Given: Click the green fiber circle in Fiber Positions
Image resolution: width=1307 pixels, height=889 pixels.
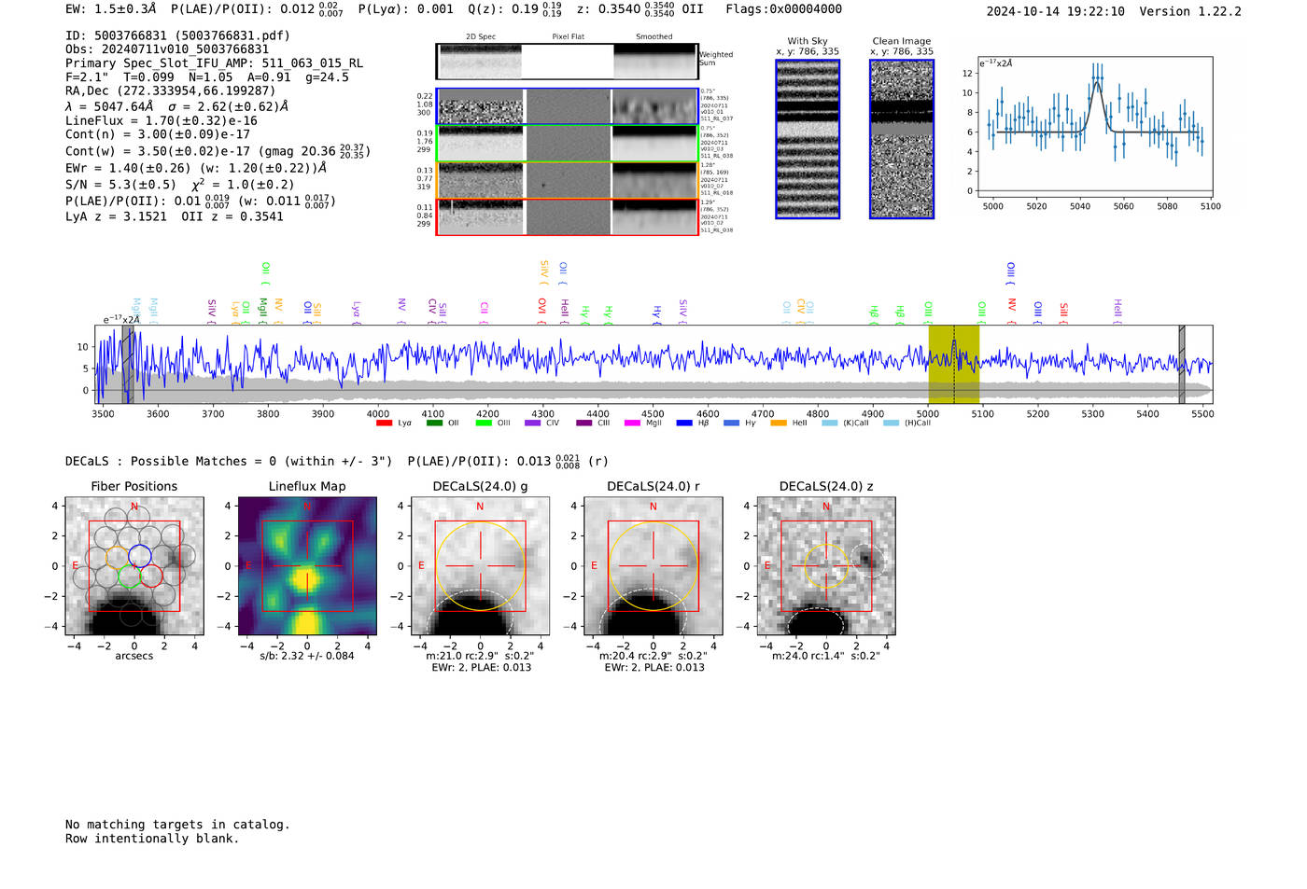Looking at the screenshot, I should coord(129,576).
